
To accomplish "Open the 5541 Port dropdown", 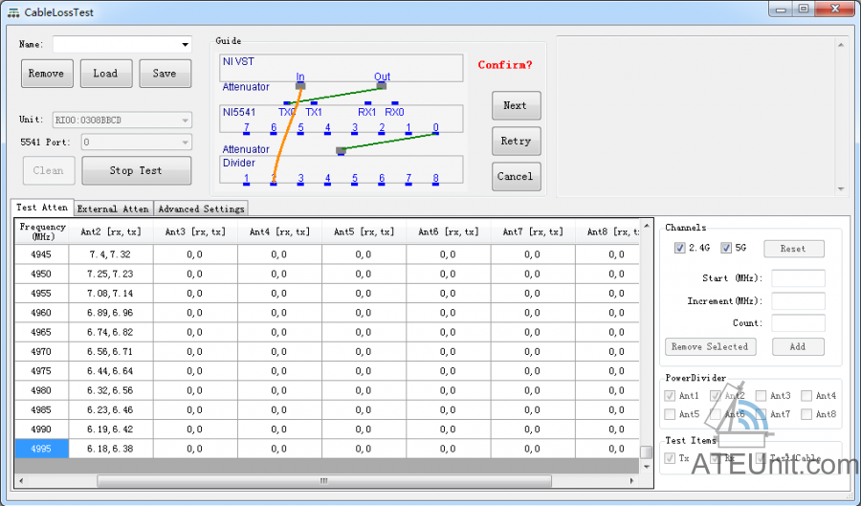I will (x=185, y=143).
